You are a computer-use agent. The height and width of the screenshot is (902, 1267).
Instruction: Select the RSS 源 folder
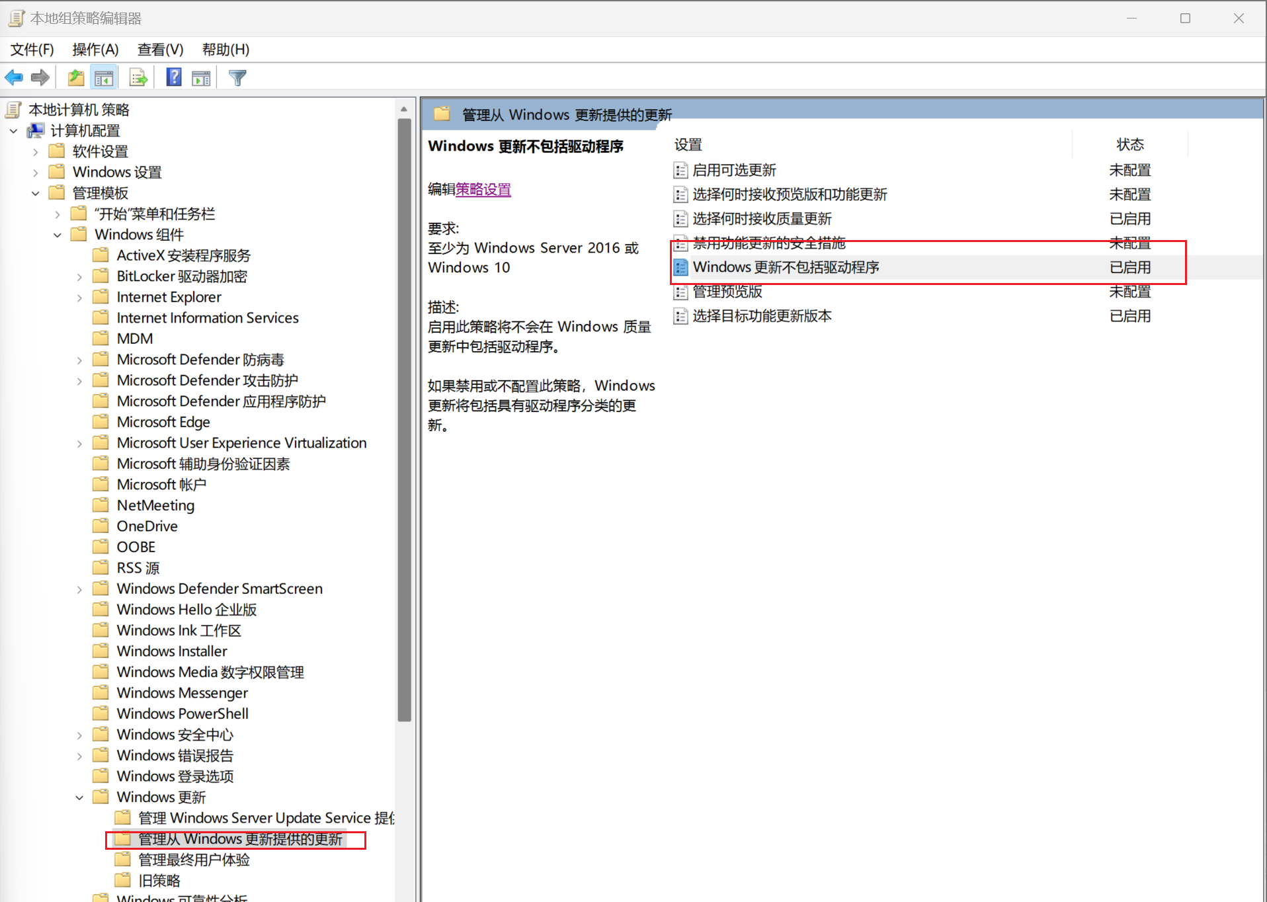[x=138, y=568]
